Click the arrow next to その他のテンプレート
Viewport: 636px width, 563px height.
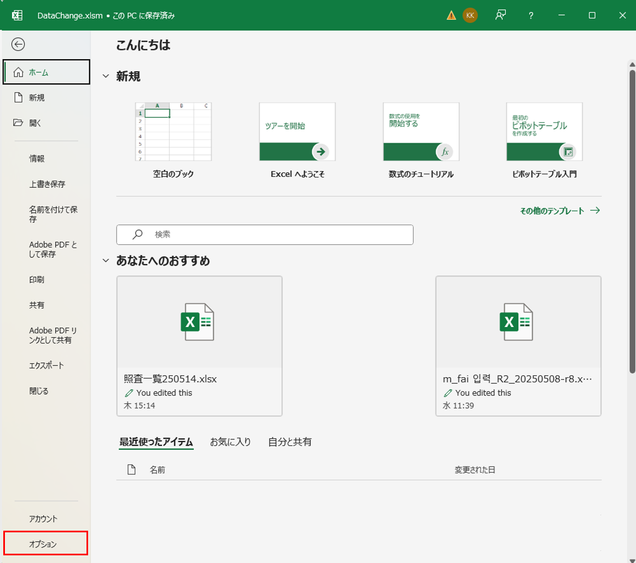click(x=595, y=210)
